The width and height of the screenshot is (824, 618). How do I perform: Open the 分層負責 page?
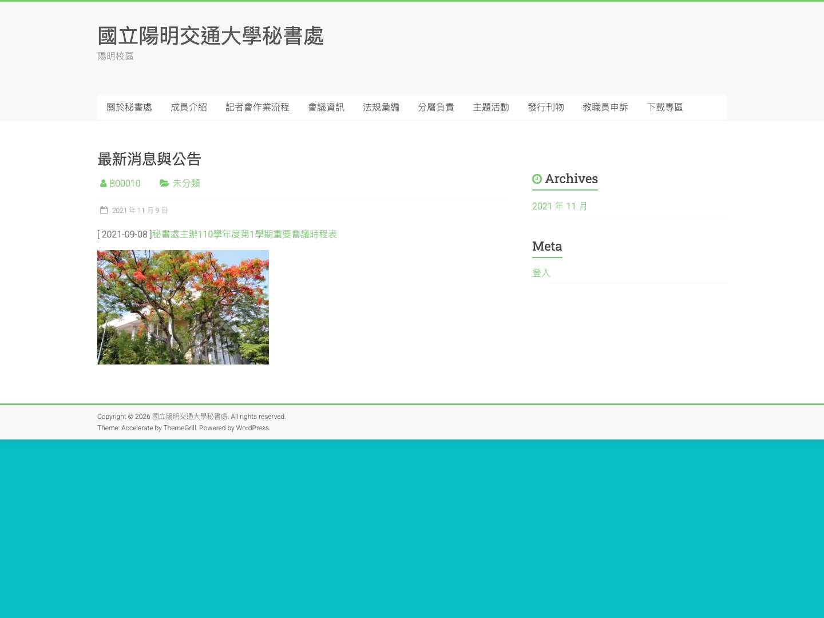pos(436,107)
